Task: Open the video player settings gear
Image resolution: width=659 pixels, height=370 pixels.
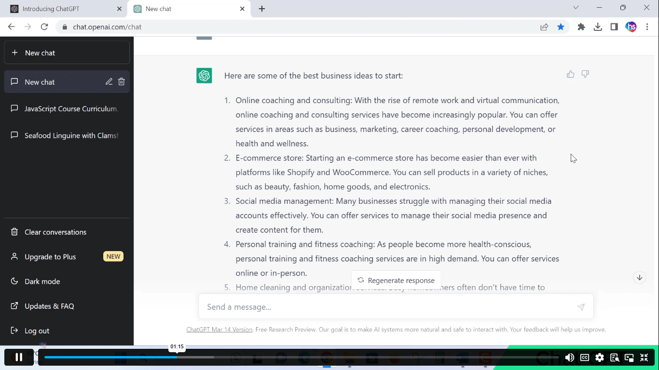Action: point(599,357)
